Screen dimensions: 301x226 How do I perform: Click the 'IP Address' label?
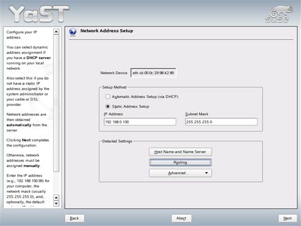[113, 114]
